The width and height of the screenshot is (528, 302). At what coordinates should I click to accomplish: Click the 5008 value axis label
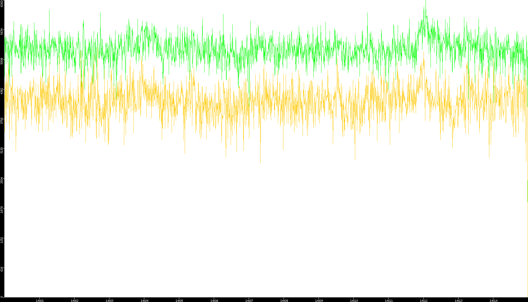pyautogui.click(x=2, y=61)
